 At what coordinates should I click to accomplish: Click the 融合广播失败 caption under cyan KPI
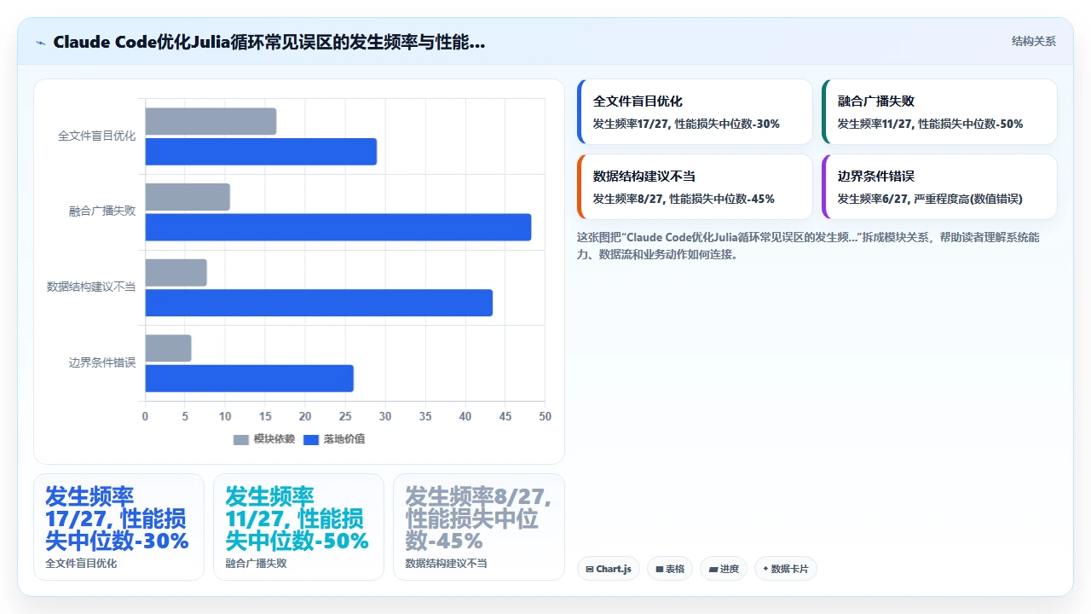click(x=256, y=564)
